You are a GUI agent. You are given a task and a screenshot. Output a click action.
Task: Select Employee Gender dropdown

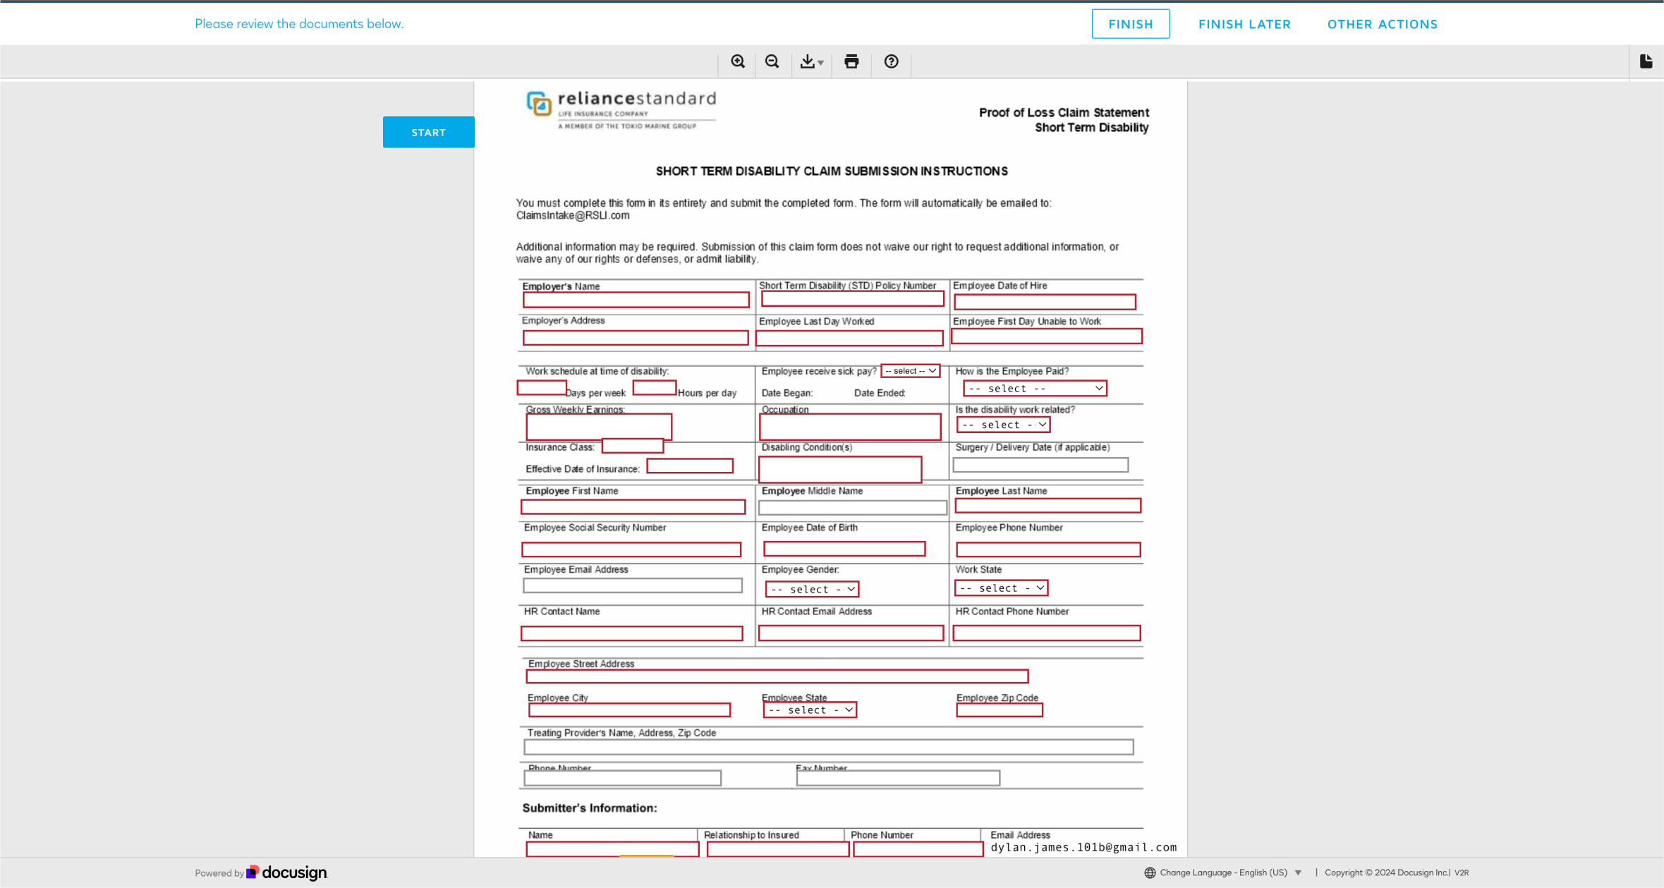(x=812, y=589)
